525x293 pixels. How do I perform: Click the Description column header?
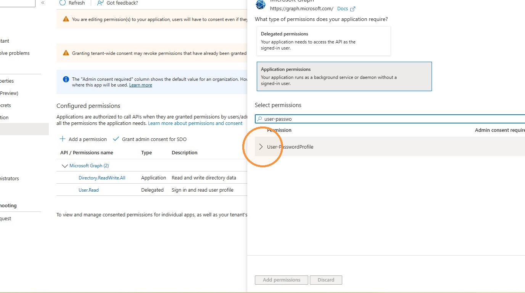(x=185, y=153)
